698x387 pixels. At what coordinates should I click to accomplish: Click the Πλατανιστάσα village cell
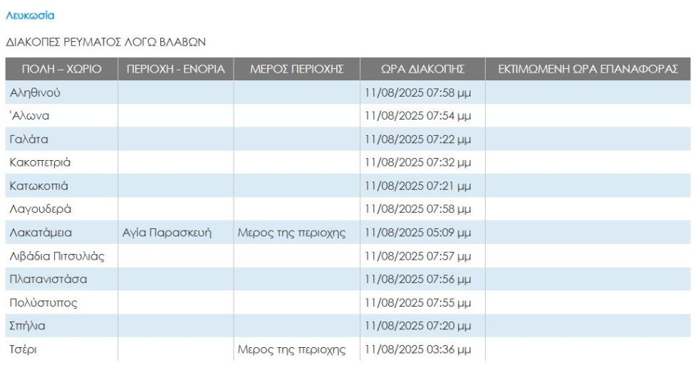pyautogui.click(x=48, y=280)
